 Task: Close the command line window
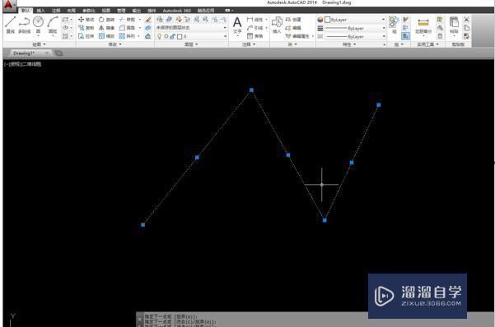(140, 319)
